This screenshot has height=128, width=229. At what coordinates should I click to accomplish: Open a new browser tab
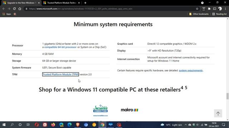[85, 3]
